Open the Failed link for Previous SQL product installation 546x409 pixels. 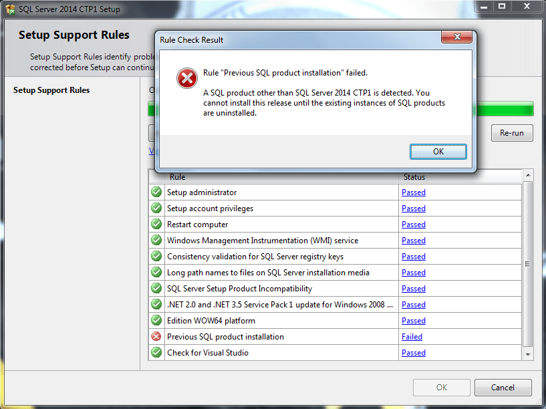click(412, 336)
